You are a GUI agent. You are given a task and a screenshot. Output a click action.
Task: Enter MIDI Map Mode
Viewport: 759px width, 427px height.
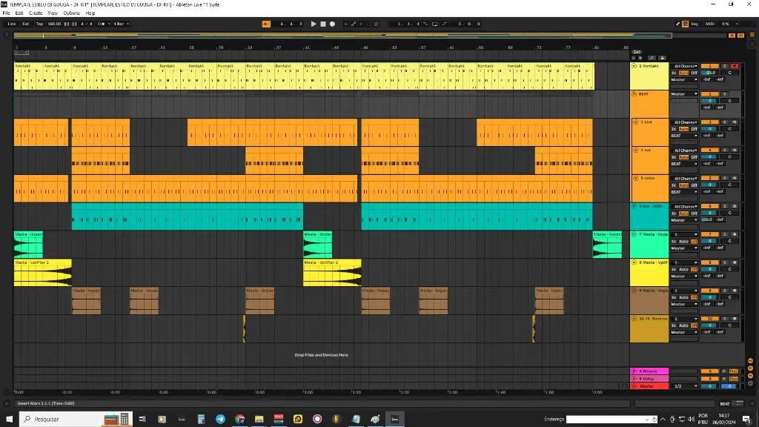[709, 24]
